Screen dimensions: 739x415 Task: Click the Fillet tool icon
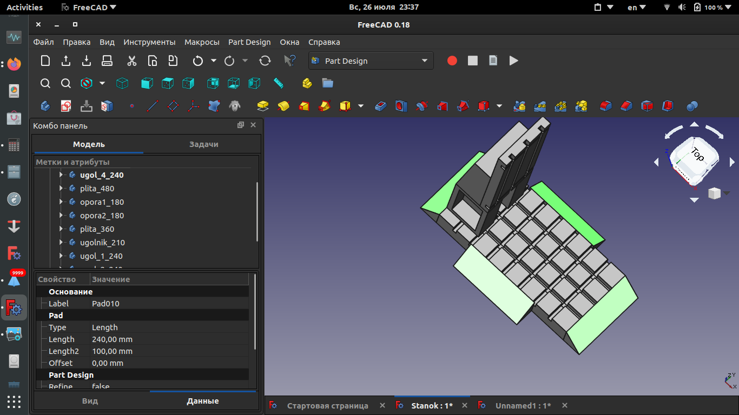pyautogui.click(x=606, y=106)
